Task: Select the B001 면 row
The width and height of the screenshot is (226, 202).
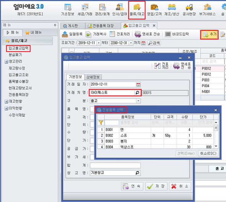Action: pos(156,130)
